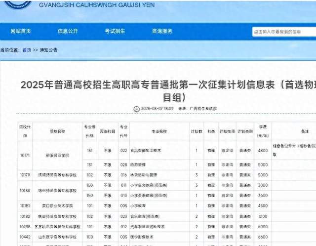
Task: Click school code cell 10180
Action: tap(25, 191)
